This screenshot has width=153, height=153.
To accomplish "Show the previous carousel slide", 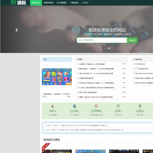I will [x=17, y=30].
